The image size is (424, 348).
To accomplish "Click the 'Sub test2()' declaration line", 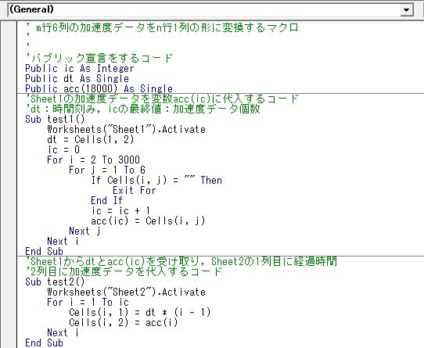I will (x=55, y=282).
